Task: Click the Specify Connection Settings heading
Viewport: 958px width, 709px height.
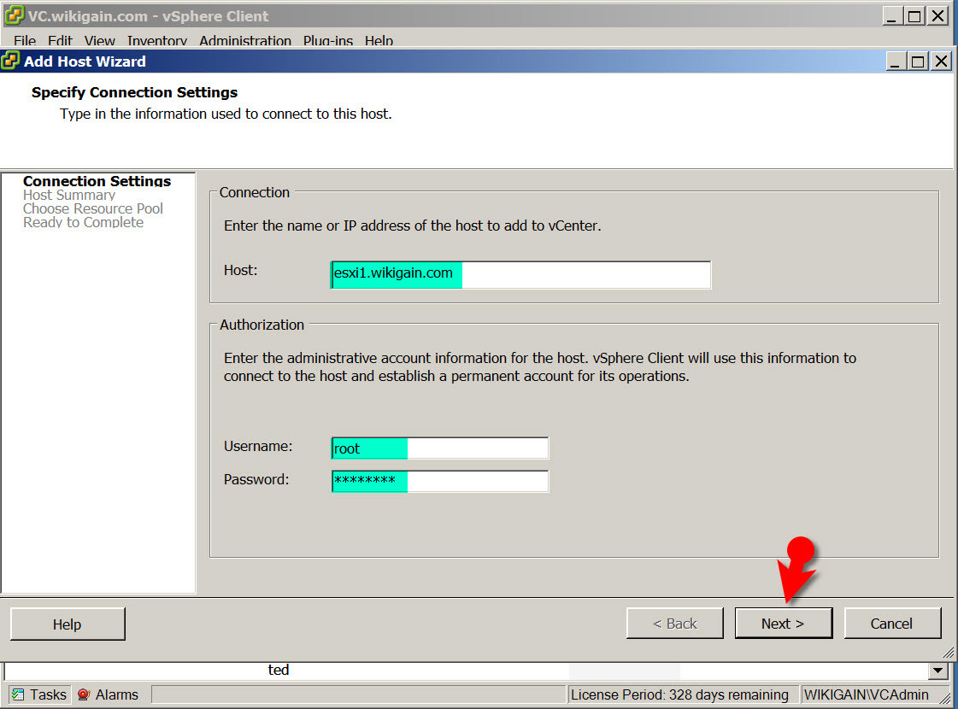Action: (x=134, y=92)
